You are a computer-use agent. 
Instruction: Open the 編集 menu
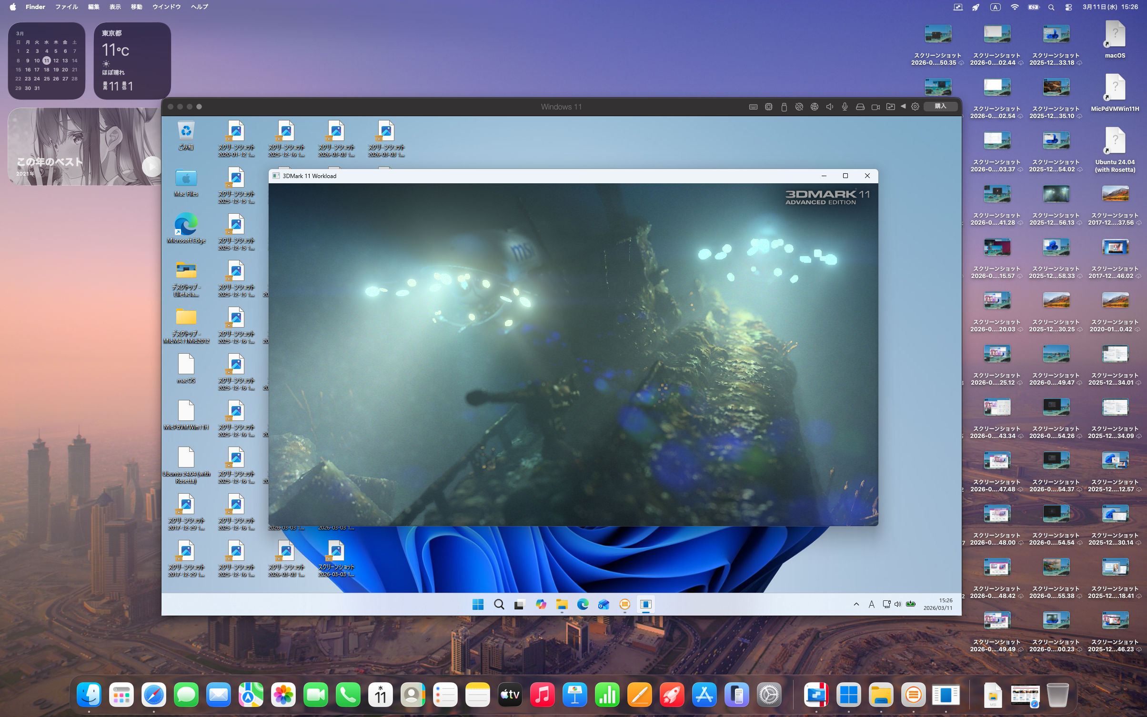pos(93,7)
